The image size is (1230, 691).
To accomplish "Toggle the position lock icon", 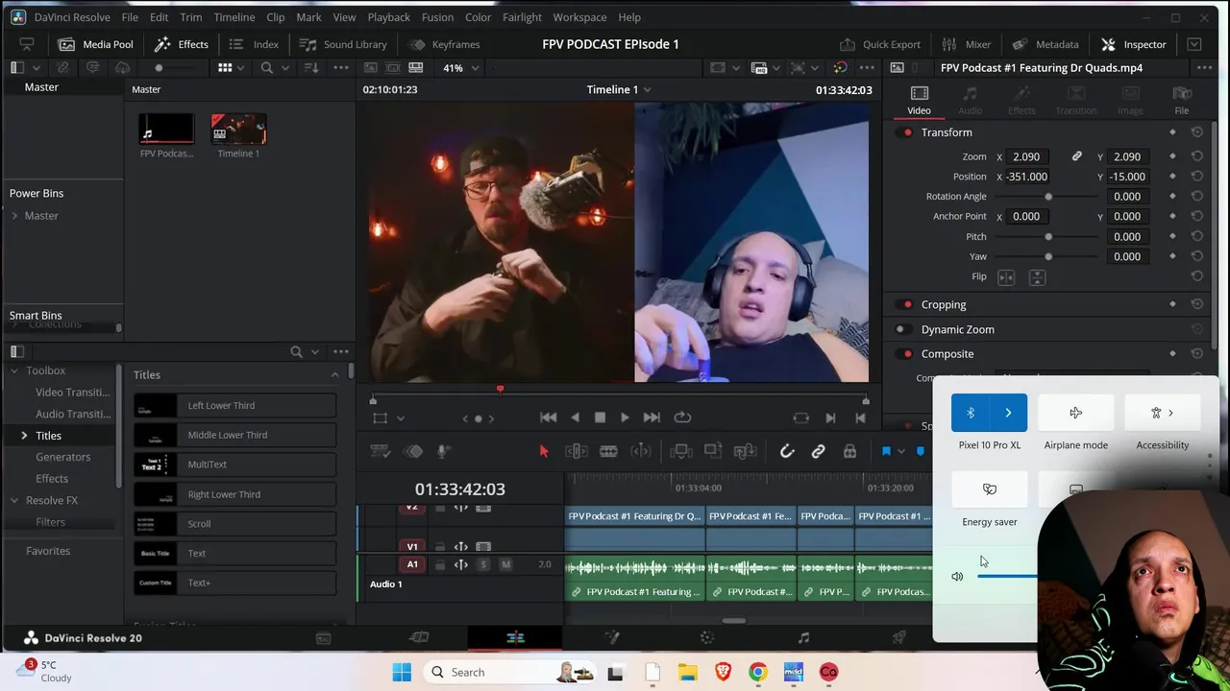I will point(849,451).
